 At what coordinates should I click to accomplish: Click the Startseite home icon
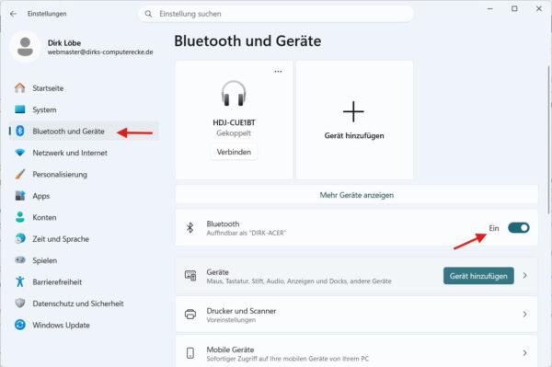pyautogui.click(x=20, y=88)
